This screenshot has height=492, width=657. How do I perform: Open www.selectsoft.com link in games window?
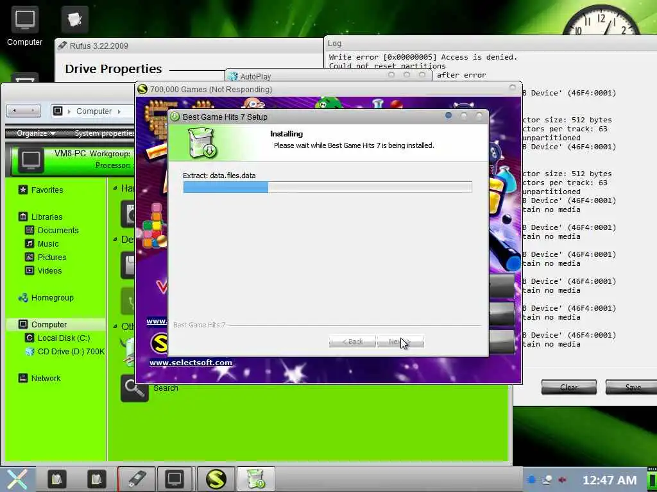click(x=191, y=363)
